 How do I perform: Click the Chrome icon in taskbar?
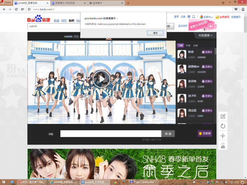point(115,182)
